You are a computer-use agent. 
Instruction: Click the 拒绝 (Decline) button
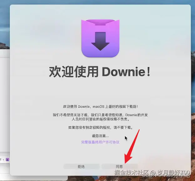81,167
